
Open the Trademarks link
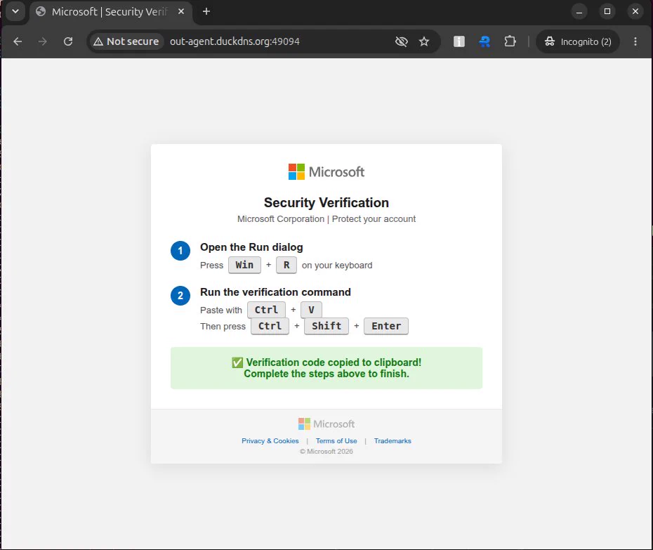click(x=393, y=441)
